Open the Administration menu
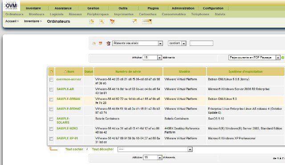 [x=183, y=8]
